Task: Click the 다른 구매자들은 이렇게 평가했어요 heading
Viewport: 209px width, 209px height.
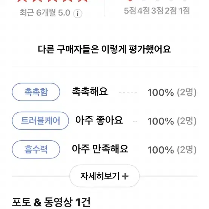Action: (104, 49)
